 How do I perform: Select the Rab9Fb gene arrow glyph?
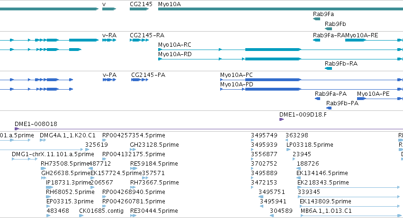[x=328, y=29]
